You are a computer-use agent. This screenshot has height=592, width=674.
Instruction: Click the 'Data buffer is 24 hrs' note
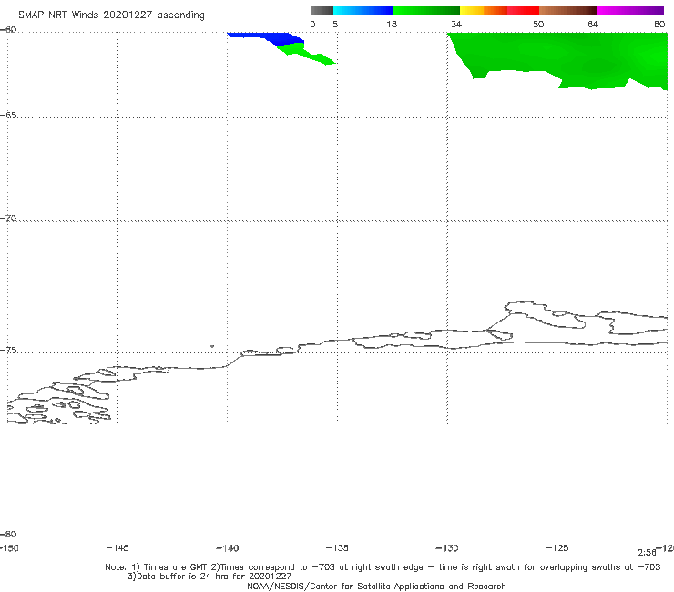[x=209, y=577]
